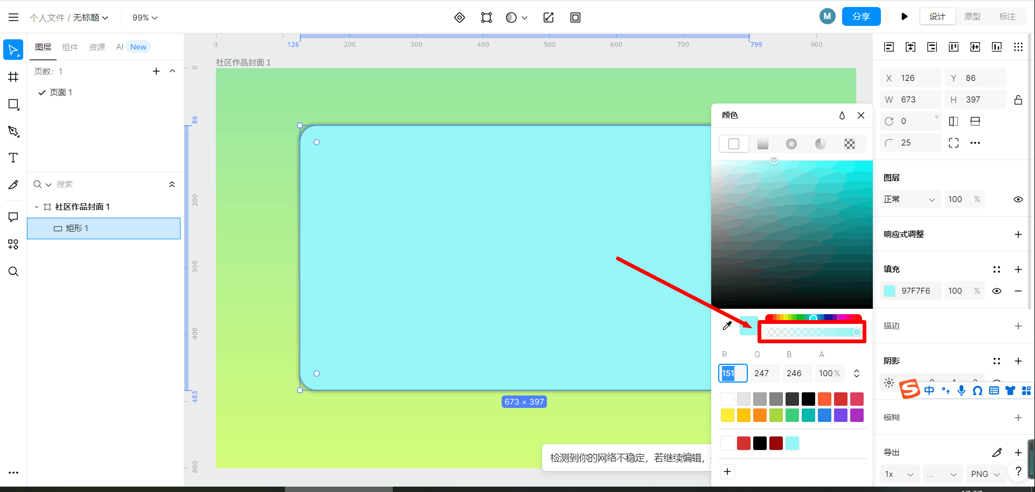1035x492 pixels.
Task: Select the Comment tool
Action: click(13, 217)
